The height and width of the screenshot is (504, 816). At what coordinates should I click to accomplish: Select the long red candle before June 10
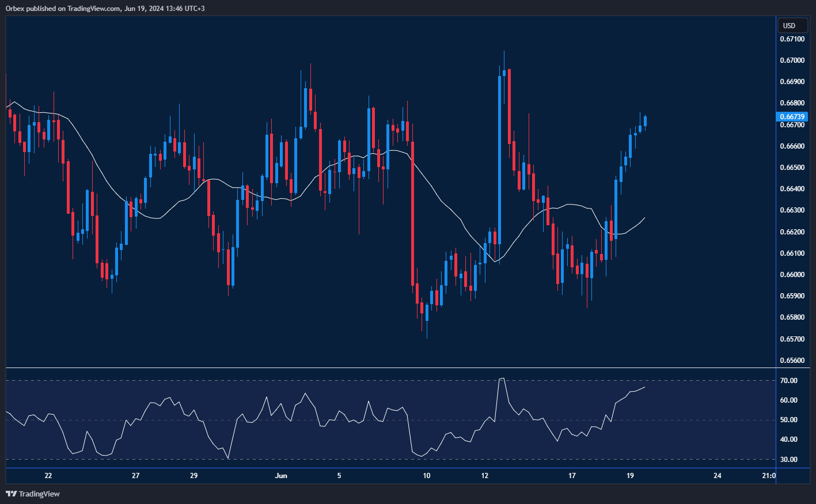pyautogui.click(x=412, y=213)
